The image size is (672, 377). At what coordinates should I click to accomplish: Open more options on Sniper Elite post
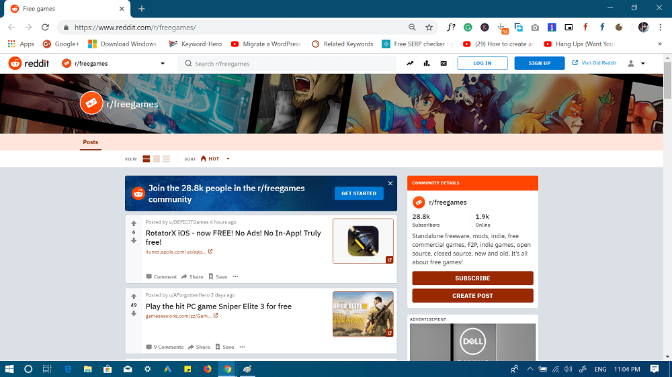pos(242,347)
